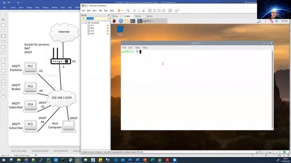Open VMware Edit menu
291x163 pixels.
pos(89,10)
